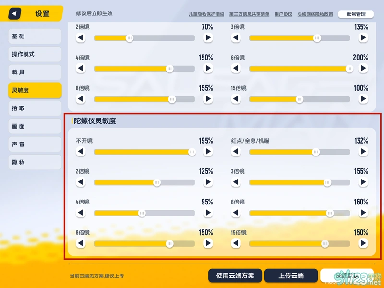Click the back arrow beside 设置
Viewport: 384px width, 288px height.
[15, 13]
